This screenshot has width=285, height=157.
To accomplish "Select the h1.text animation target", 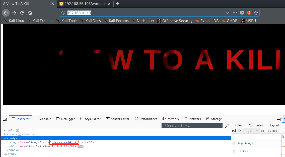I will click(x=244, y=151).
